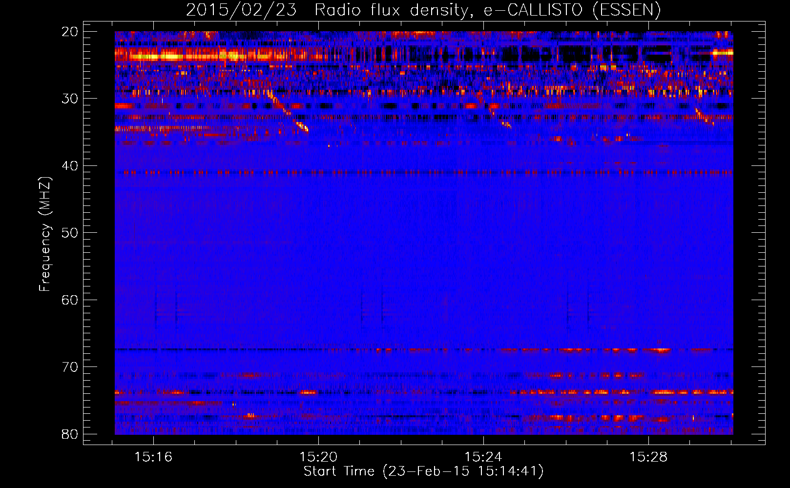Click the '30' frequency tick label
Image resolution: width=790 pixels, height=488 pixels.
tap(70, 99)
